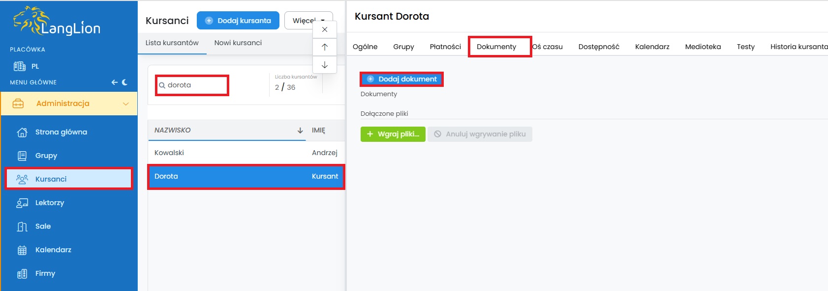Select the PL placówka building icon
This screenshot has height=291, width=828.
coord(19,66)
